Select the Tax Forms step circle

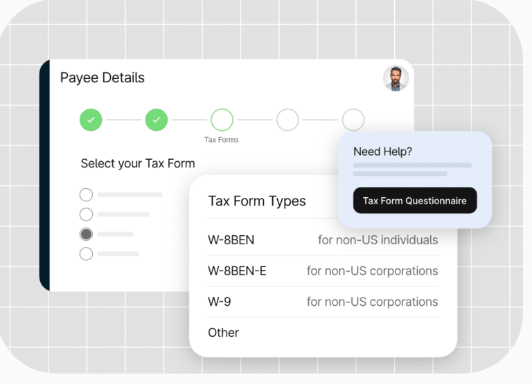(222, 120)
